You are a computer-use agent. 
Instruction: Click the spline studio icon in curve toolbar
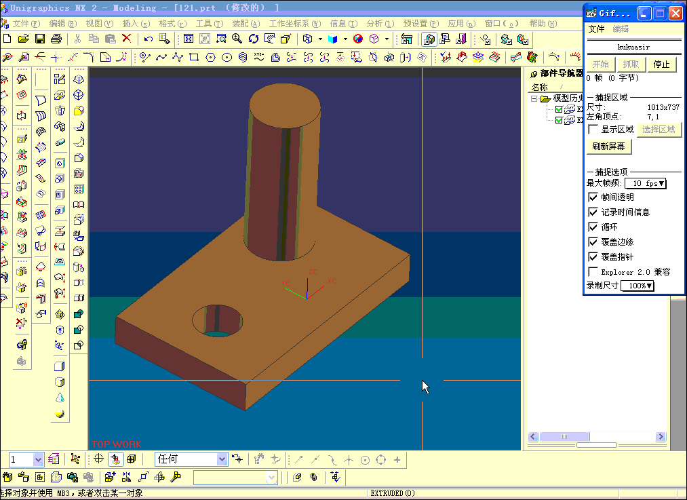(178, 58)
